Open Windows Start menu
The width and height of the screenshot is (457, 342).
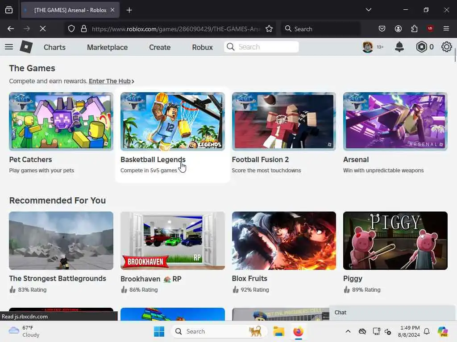click(159, 331)
